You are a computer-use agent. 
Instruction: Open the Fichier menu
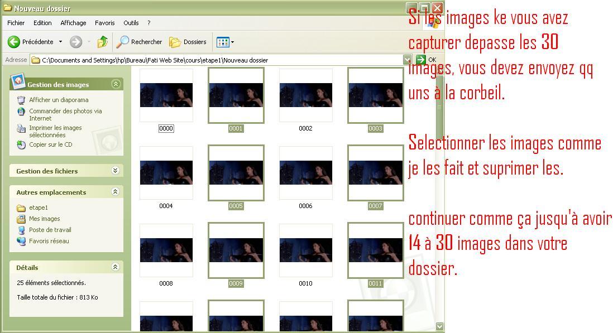pyautogui.click(x=16, y=23)
